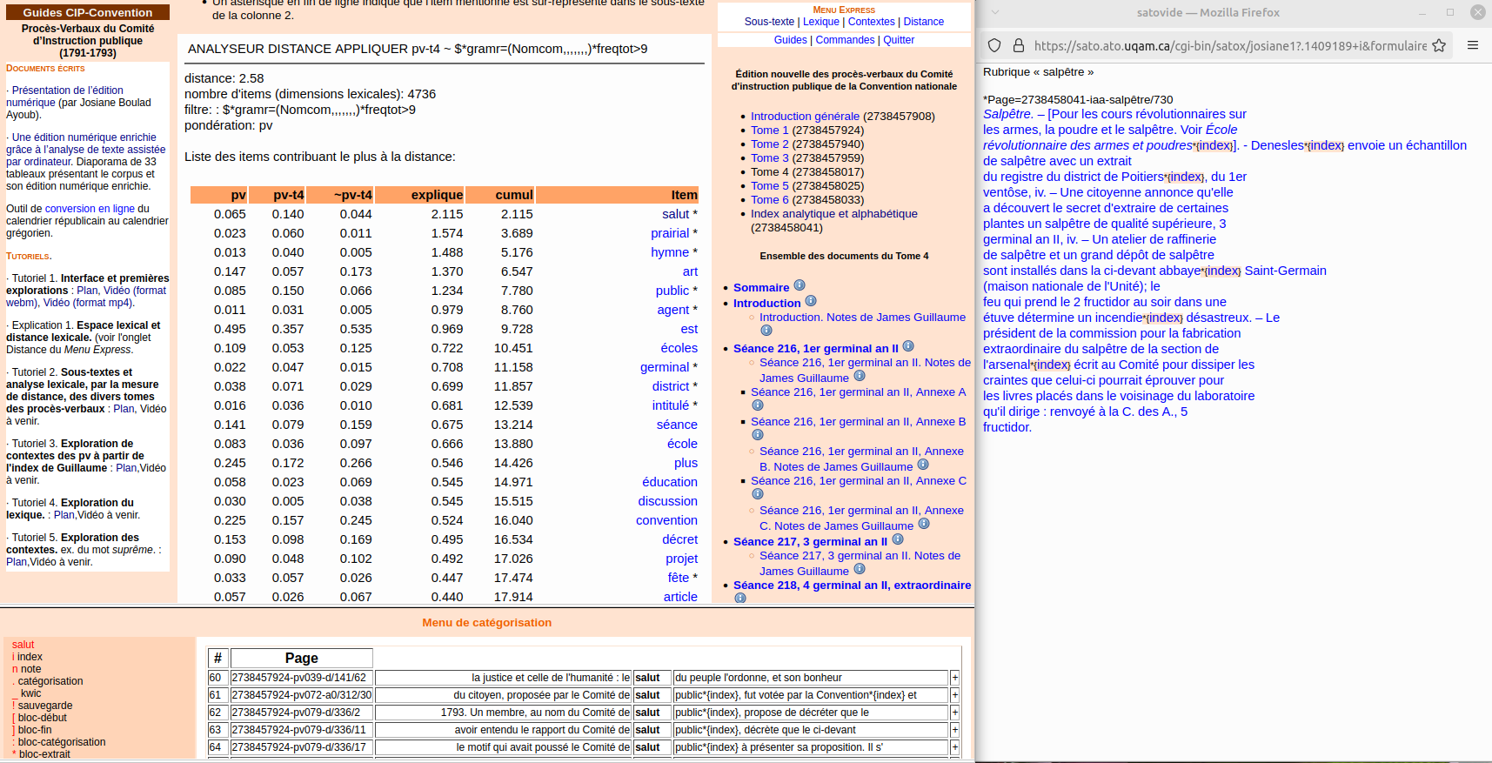This screenshot has width=1492, height=763.
Task: Click the info icon beside Introduction heading
Action: click(x=811, y=301)
